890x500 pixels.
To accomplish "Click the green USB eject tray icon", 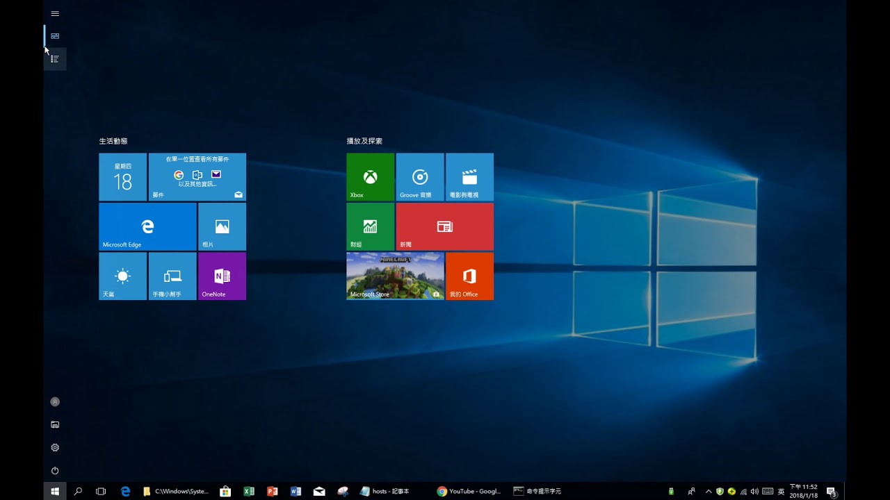I will pyautogui.click(x=671, y=492).
